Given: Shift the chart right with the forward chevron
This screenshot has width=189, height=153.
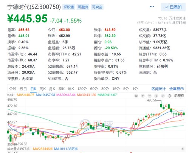Looking at the screenshot, I should point(163,96).
